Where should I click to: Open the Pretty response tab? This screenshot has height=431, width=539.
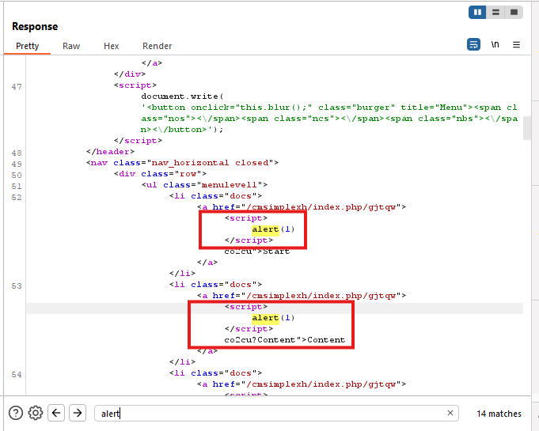[28, 46]
